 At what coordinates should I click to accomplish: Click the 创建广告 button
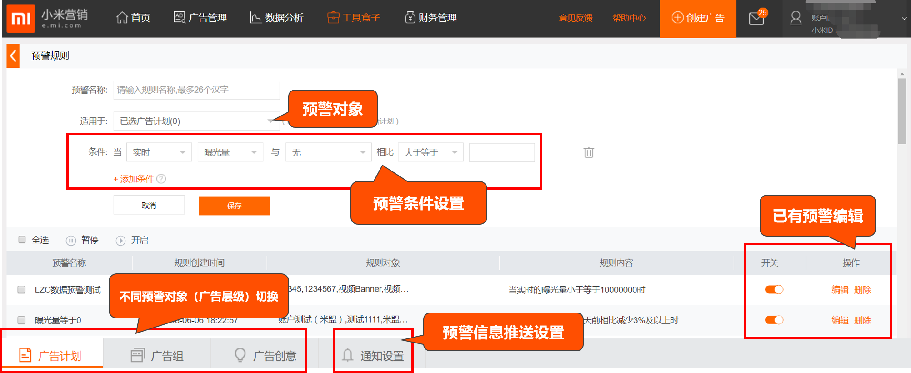[x=698, y=18]
